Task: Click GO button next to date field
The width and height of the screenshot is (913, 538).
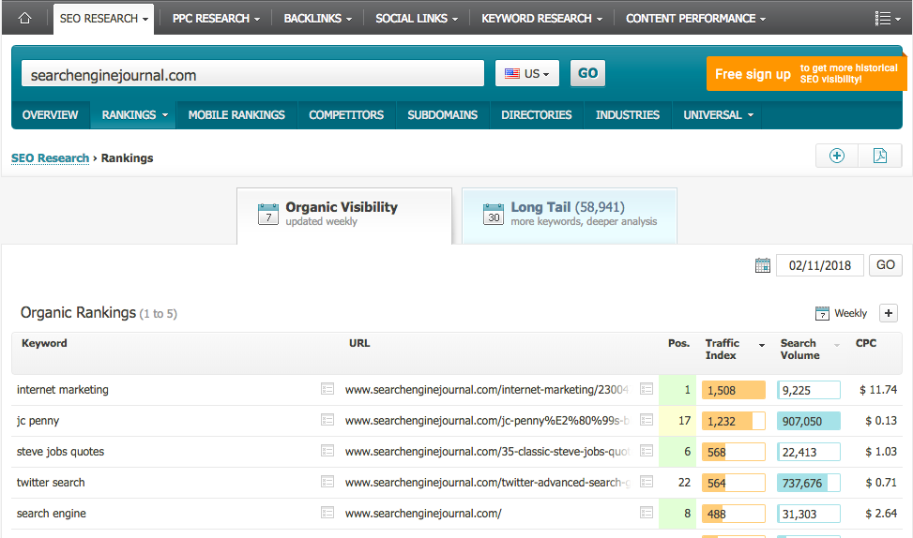Action: coord(886,265)
